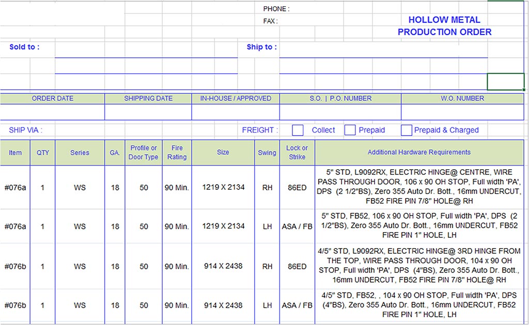Tick the Prepaid-only freight checkbox
This screenshot has height=325, width=529.
pos(350,130)
